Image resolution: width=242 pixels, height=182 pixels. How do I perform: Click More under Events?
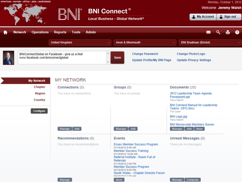[x=119, y=180]
